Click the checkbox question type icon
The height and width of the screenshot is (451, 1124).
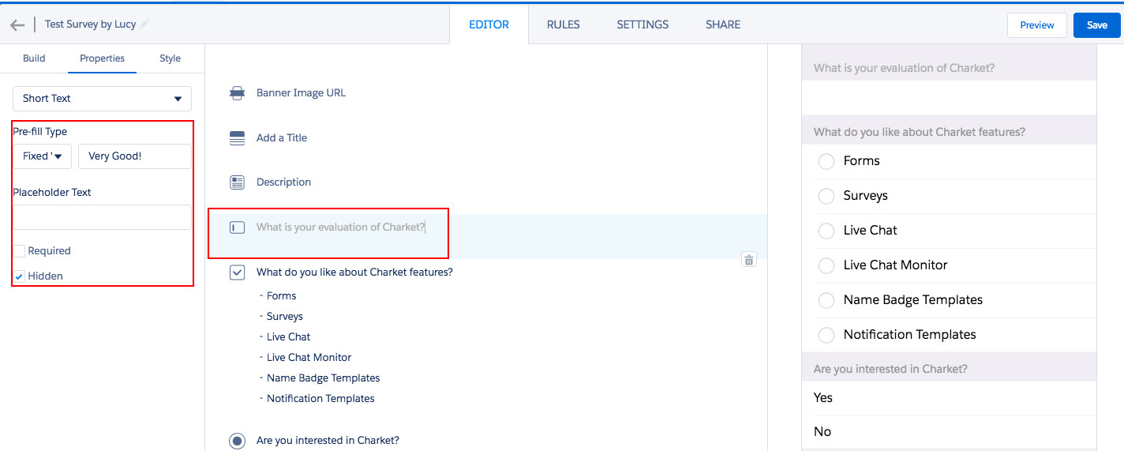coord(237,272)
